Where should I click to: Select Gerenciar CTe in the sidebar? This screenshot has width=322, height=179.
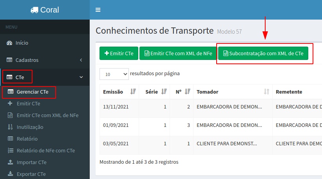33,92
